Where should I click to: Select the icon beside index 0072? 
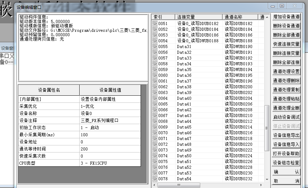[x=155, y=144]
